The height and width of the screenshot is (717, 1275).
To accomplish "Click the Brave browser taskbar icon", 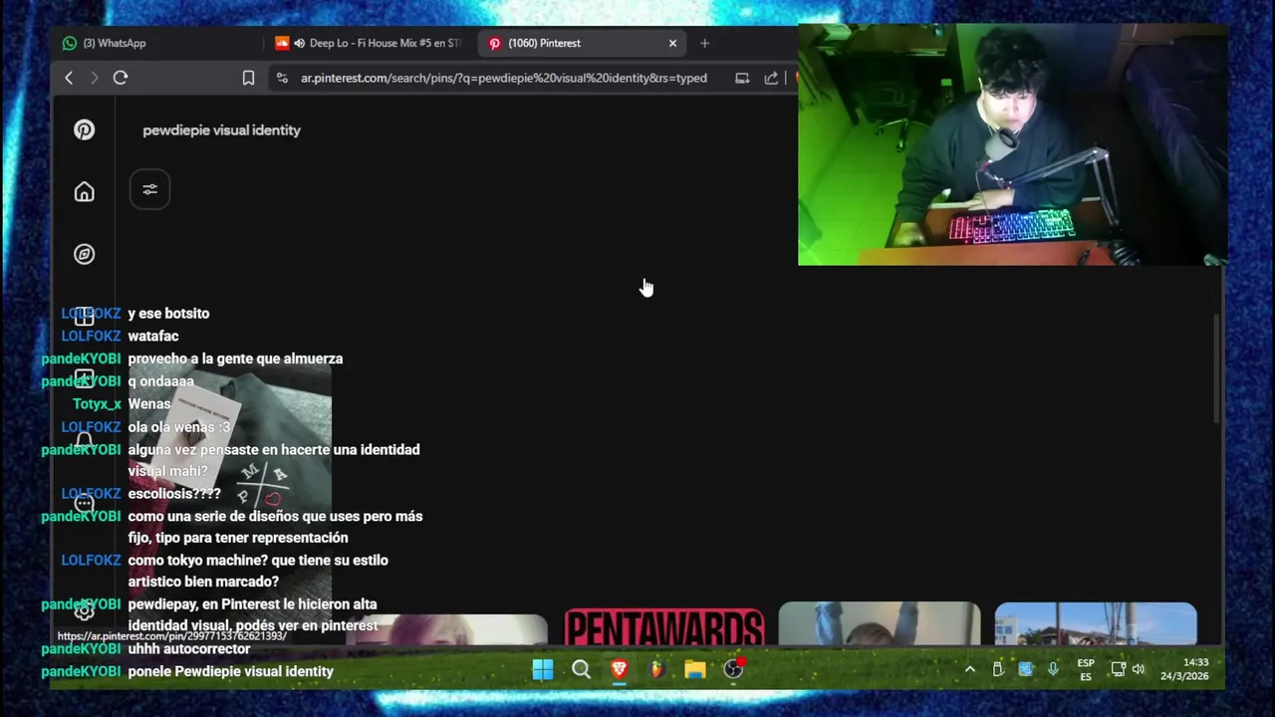I will (619, 669).
